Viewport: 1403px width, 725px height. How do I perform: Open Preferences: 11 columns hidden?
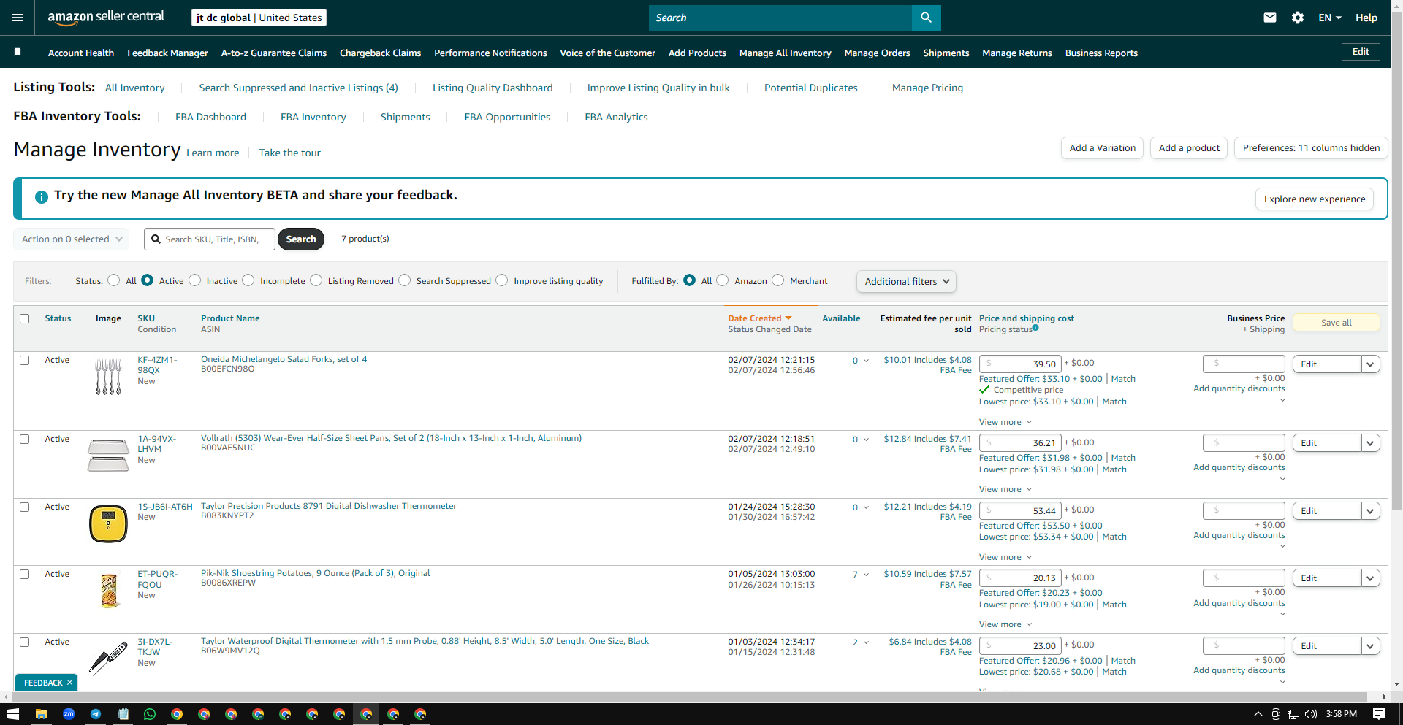(x=1311, y=148)
